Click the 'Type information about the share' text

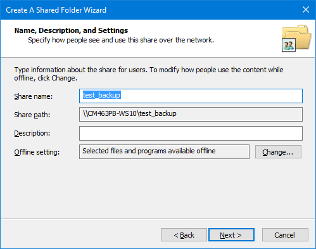149,74
